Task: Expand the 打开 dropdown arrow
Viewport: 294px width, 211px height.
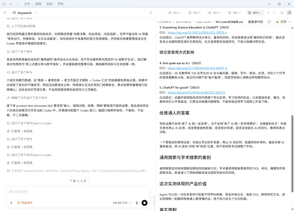Action: coord(289,22)
